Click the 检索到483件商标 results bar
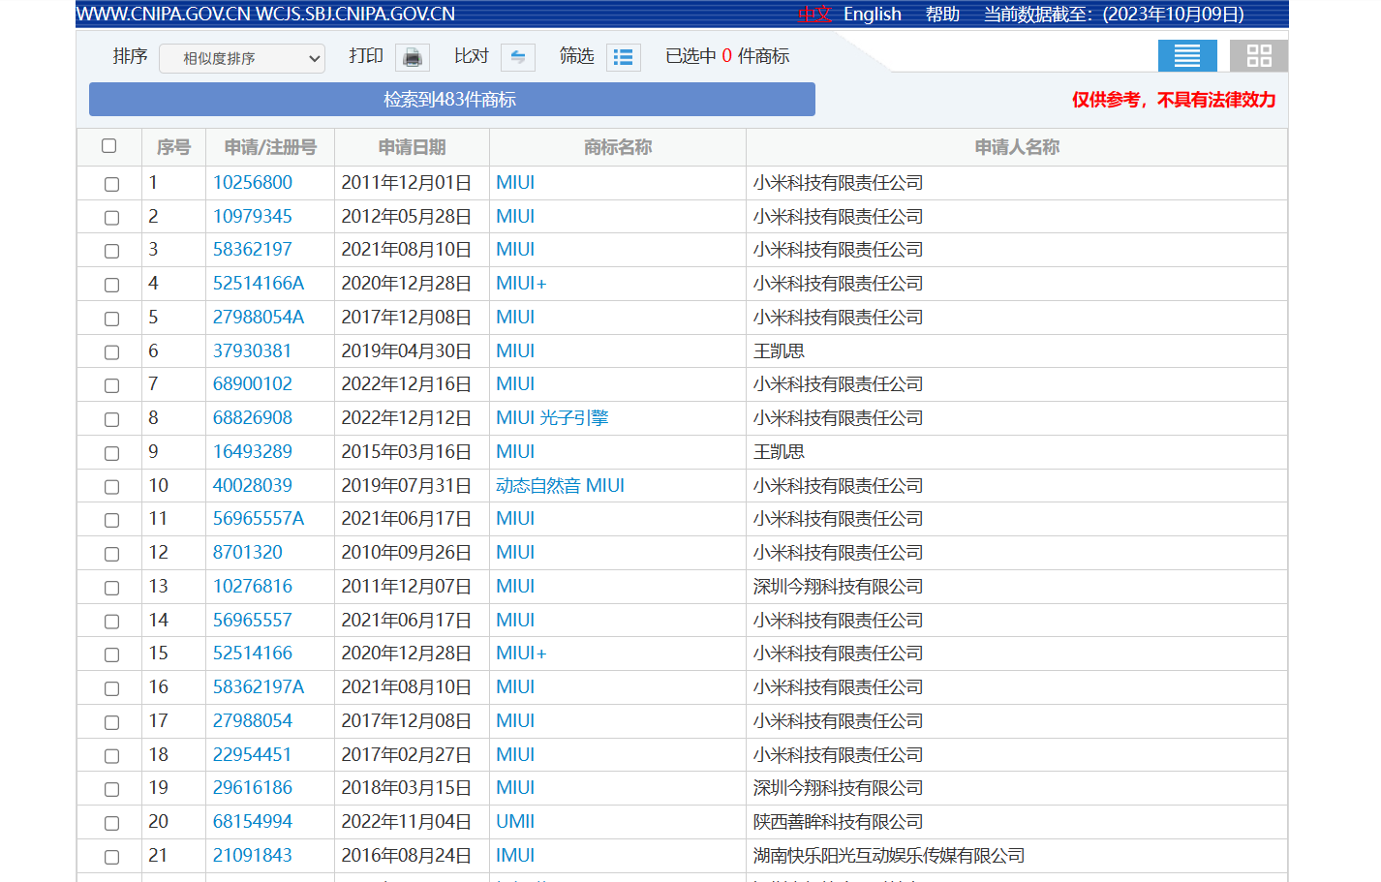The image size is (1381, 882). coord(452,100)
